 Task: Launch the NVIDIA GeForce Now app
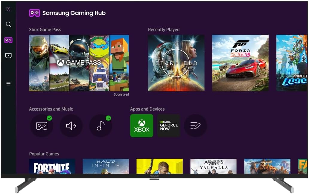(169, 126)
